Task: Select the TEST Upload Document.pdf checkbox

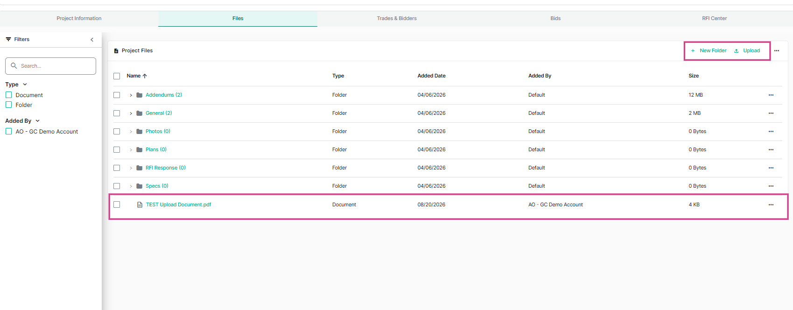Action: (117, 205)
